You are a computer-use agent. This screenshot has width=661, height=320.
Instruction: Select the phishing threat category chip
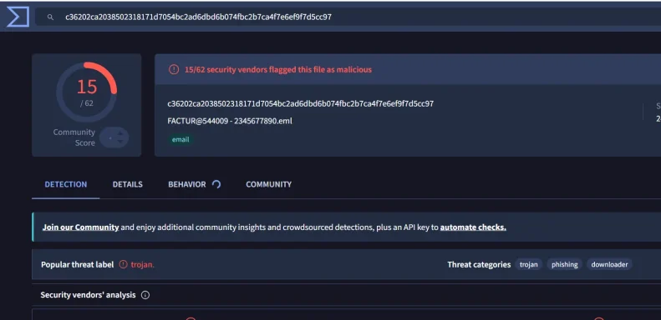[x=564, y=264]
